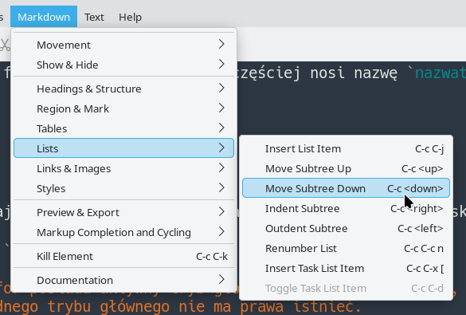
Task: Choose Renumber List
Action: click(x=346, y=248)
